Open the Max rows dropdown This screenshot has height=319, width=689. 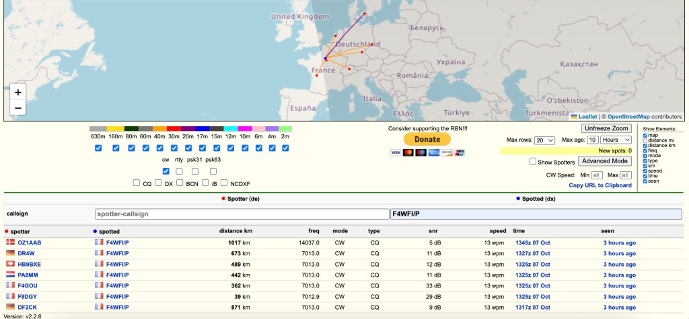(x=544, y=140)
